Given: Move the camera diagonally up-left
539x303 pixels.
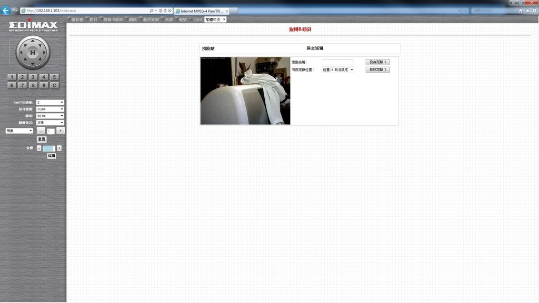Looking at the screenshot, I should (25, 45).
